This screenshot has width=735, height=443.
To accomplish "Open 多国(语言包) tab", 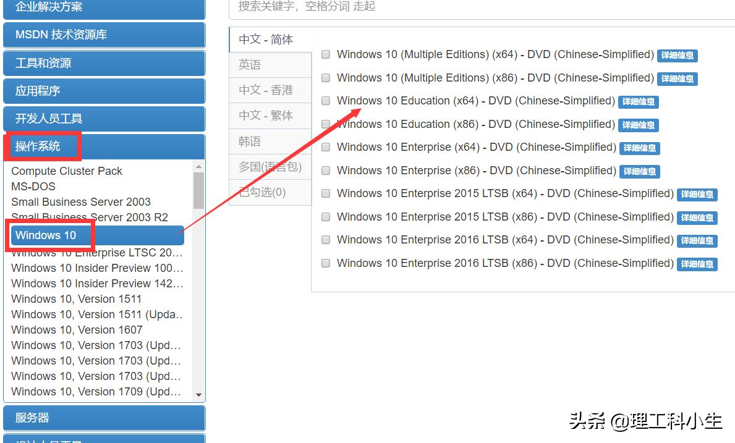I will 271,167.
